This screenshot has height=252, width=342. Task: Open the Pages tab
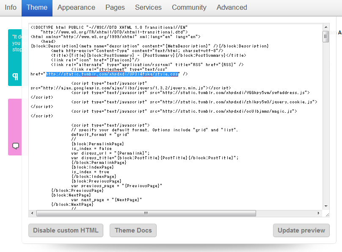click(115, 8)
